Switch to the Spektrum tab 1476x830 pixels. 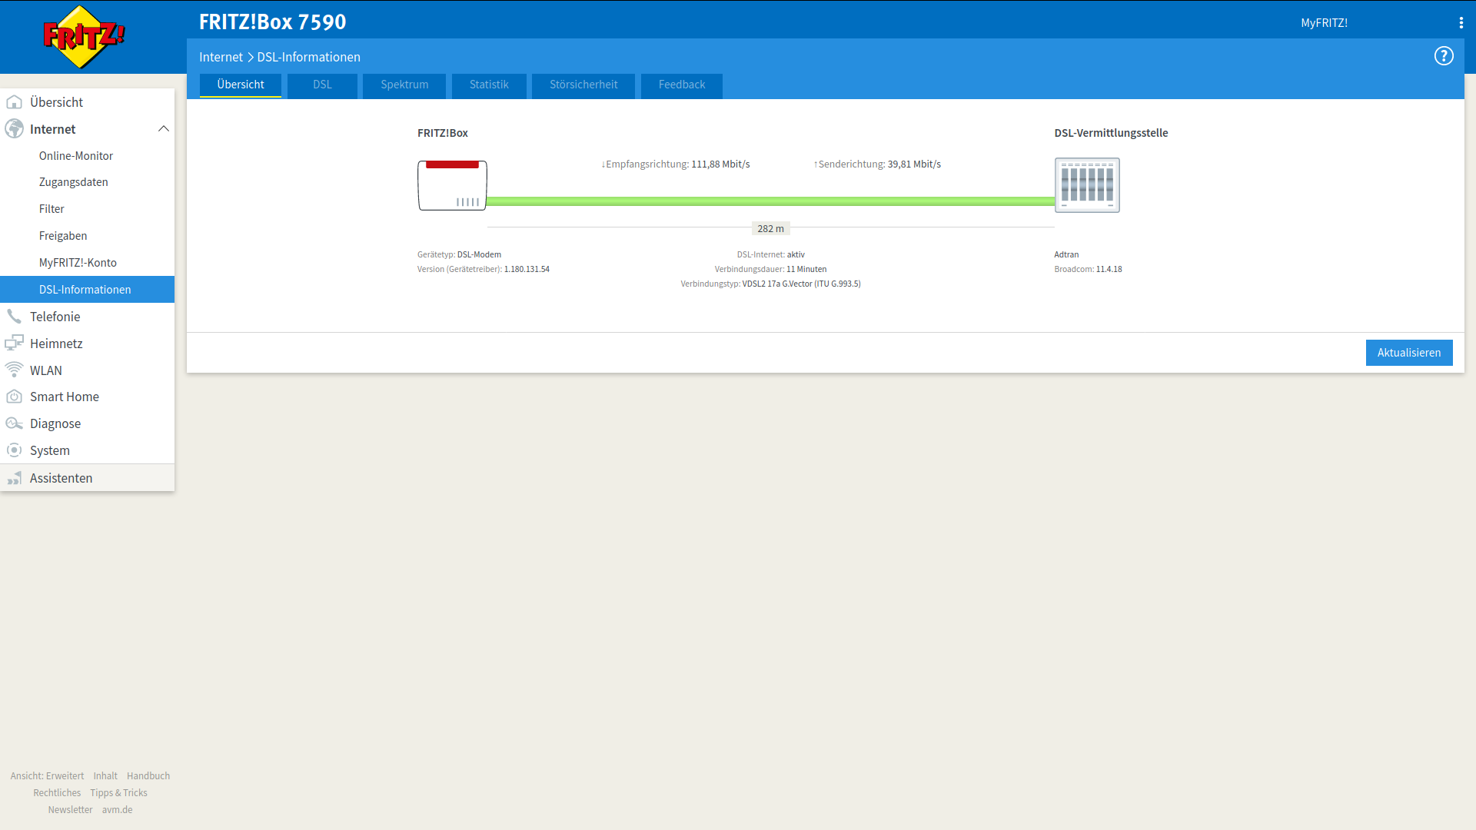404,85
